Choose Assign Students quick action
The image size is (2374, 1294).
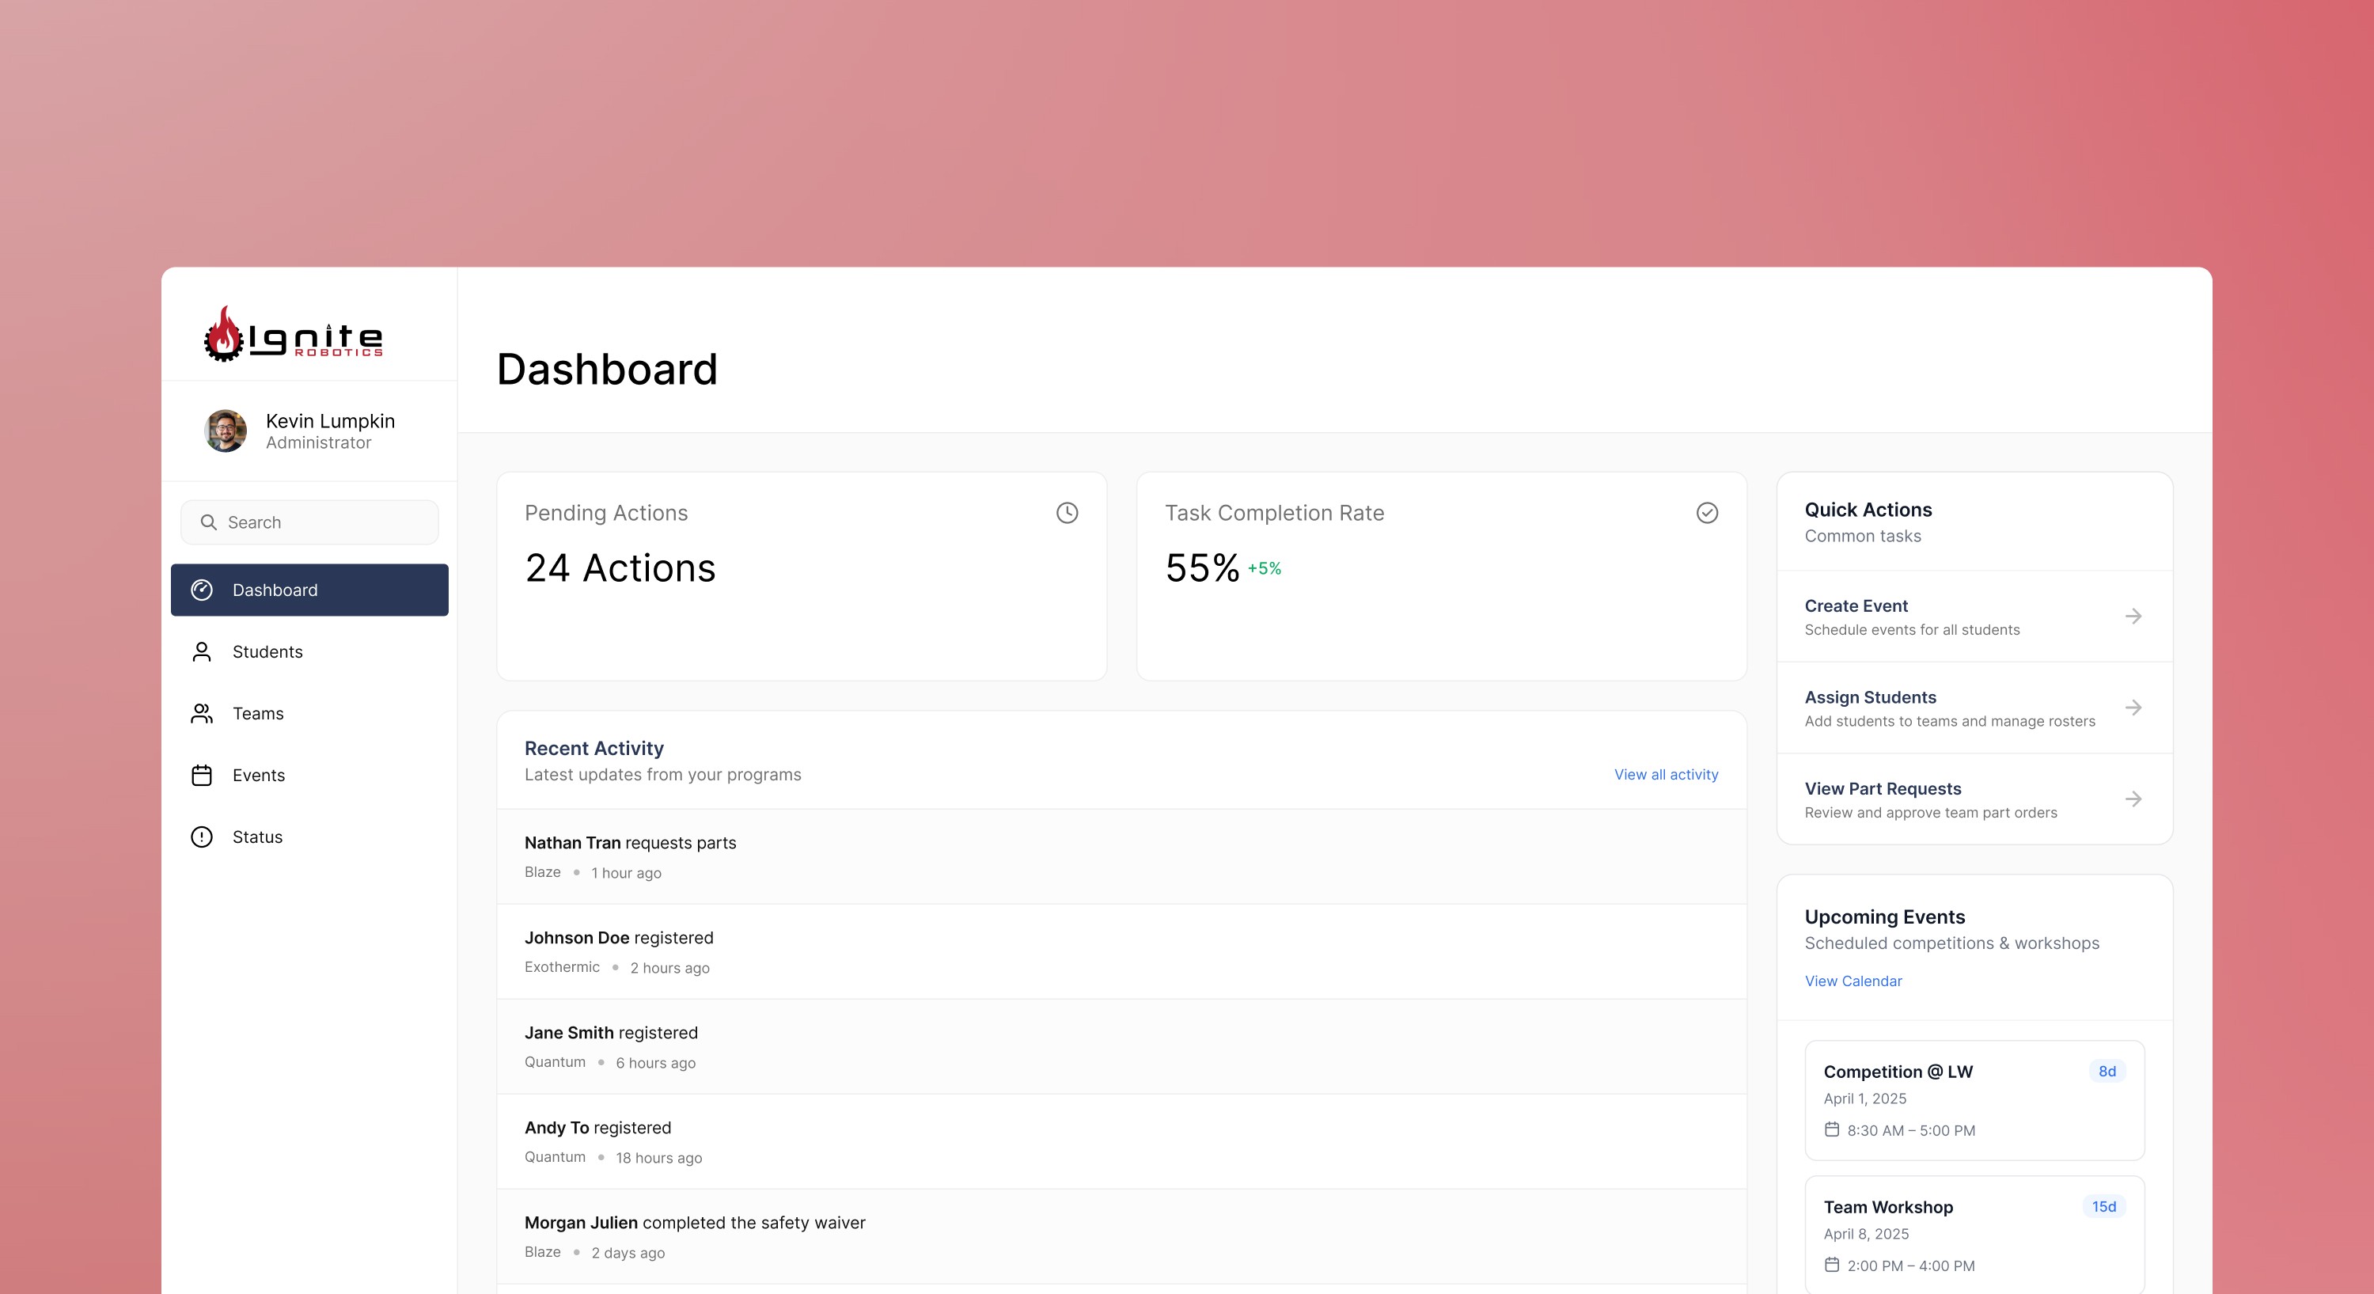click(1975, 708)
